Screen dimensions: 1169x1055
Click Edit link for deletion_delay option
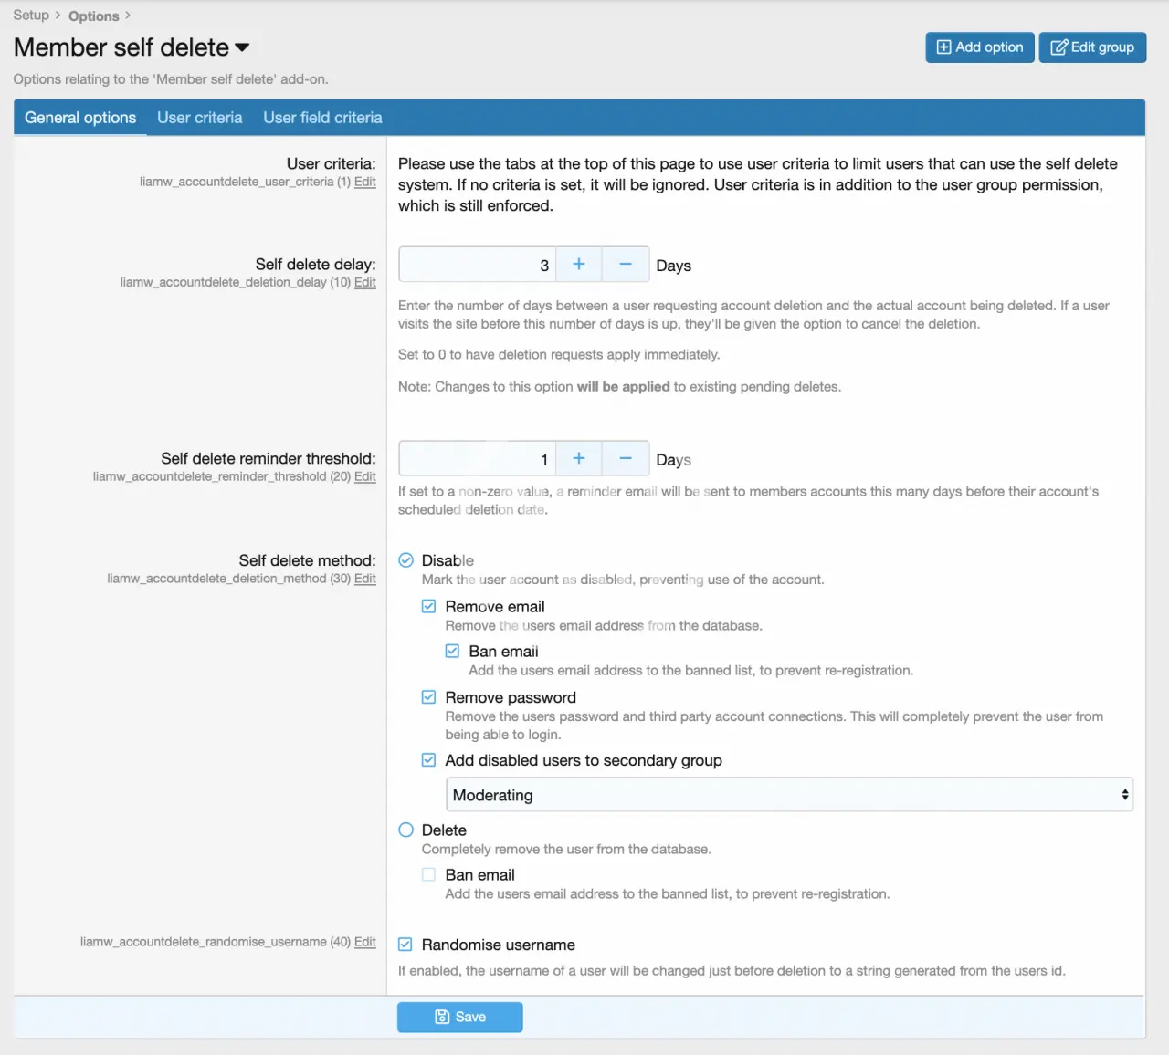point(364,283)
